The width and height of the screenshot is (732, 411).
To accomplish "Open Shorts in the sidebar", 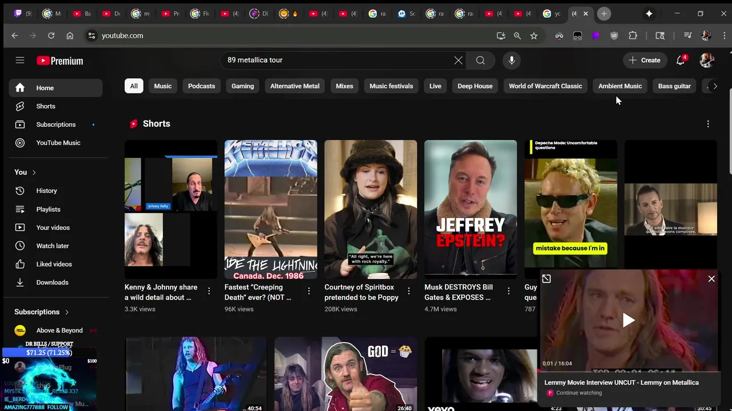I will pos(55,106).
